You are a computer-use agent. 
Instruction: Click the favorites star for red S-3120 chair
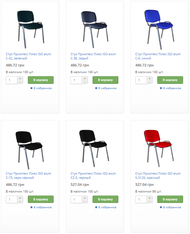pos(161,207)
